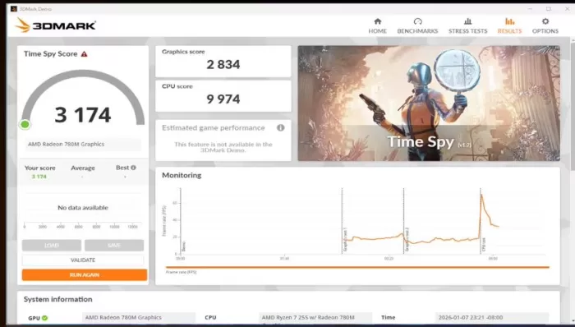Click the Graphics test 2 marker in graph

[407, 240]
